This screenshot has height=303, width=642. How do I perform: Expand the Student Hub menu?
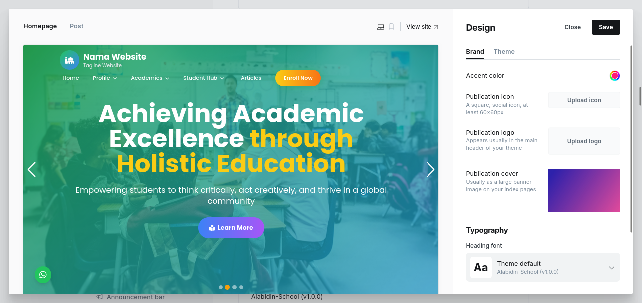tap(204, 78)
